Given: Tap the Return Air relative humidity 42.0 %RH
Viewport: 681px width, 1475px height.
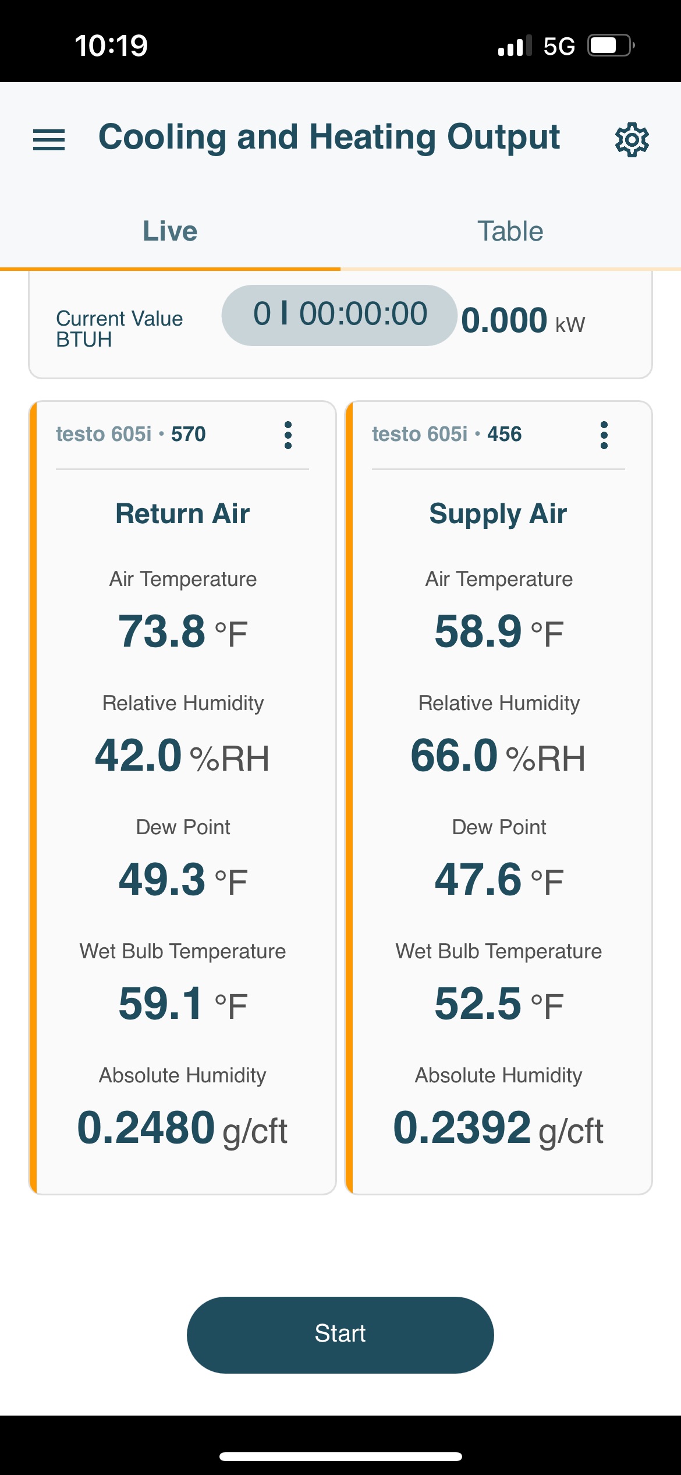Looking at the screenshot, I should click(182, 756).
